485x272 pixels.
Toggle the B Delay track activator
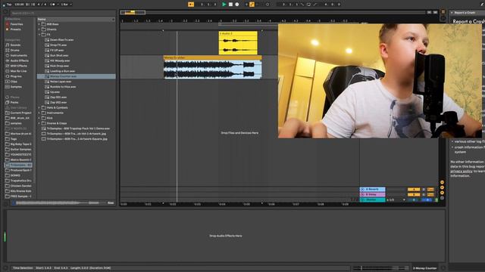(x=414, y=195)
